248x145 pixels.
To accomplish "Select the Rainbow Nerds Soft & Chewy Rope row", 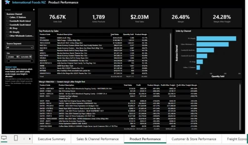I will (x=93, y=51).
